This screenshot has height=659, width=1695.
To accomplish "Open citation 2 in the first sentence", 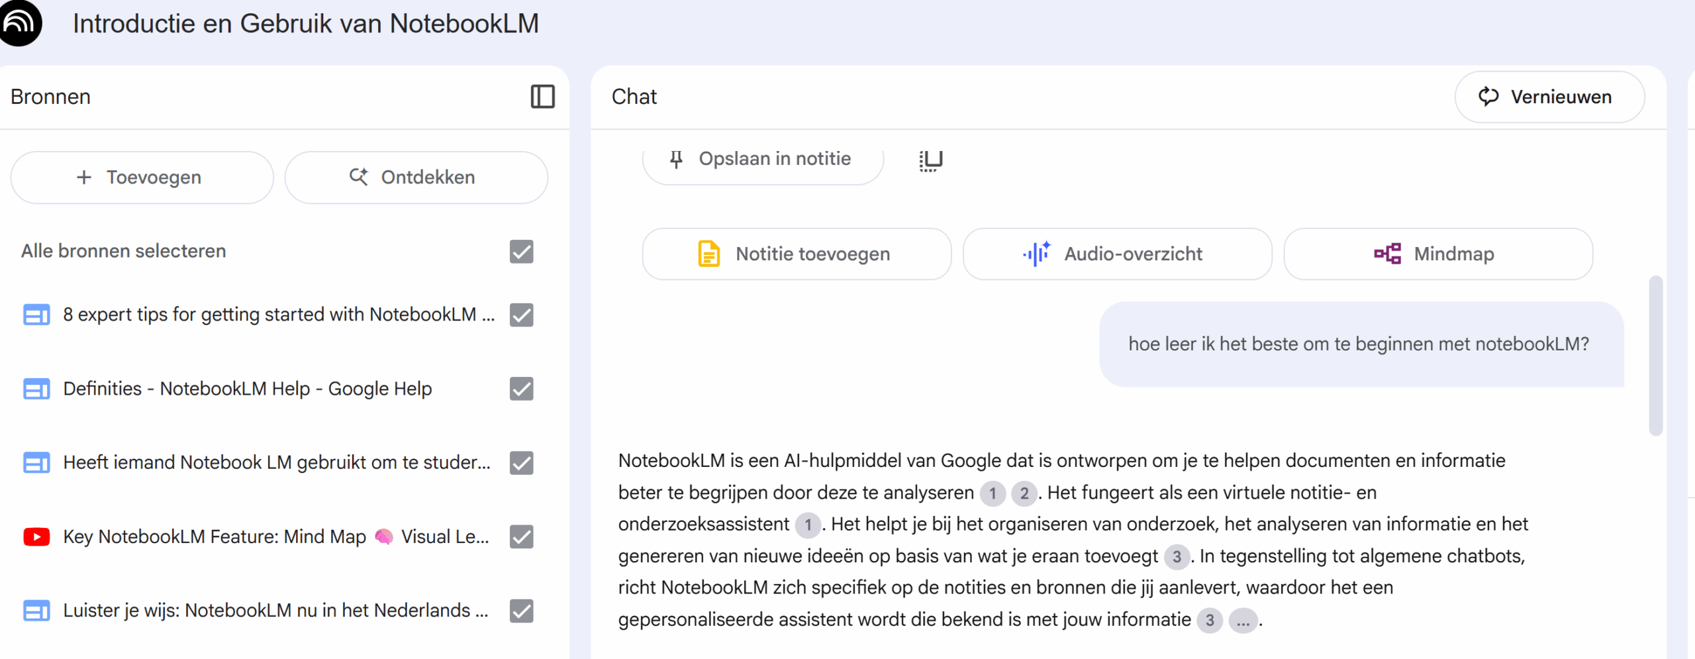I will click(1024, 493).
